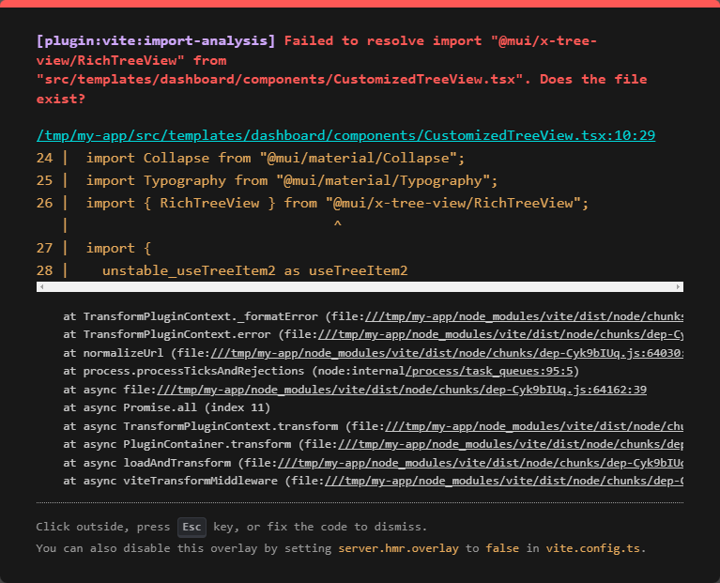Image resolution: width=720 pixels, height=583 pixels.
Task: Click the caret marker under line 26
Action: pos(338,225)
